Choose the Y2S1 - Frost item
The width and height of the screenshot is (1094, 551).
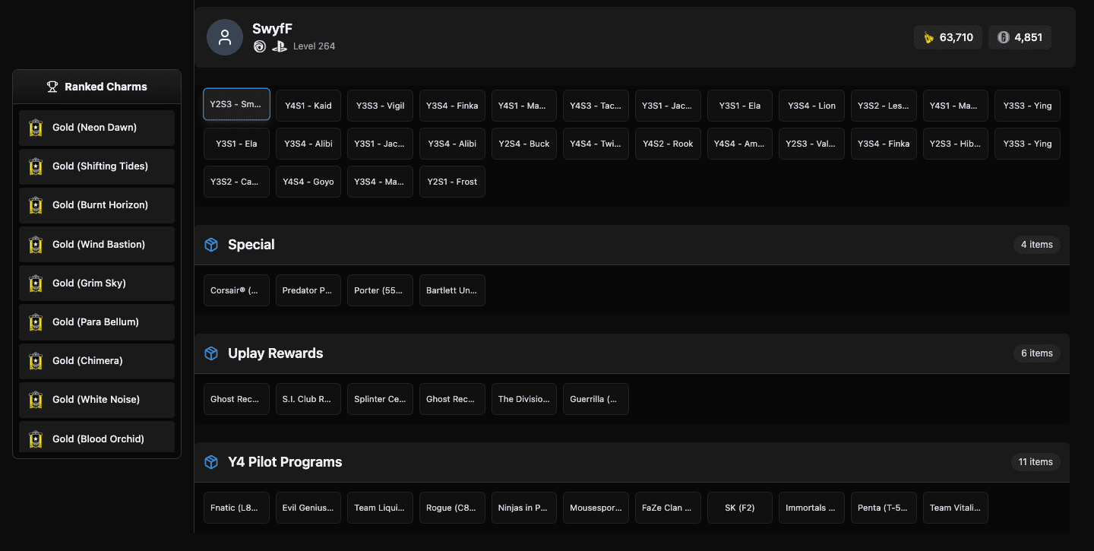tap(452, 182)
